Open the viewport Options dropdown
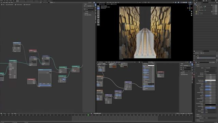This screenshot has width=218, height=123. coord(190,4)
